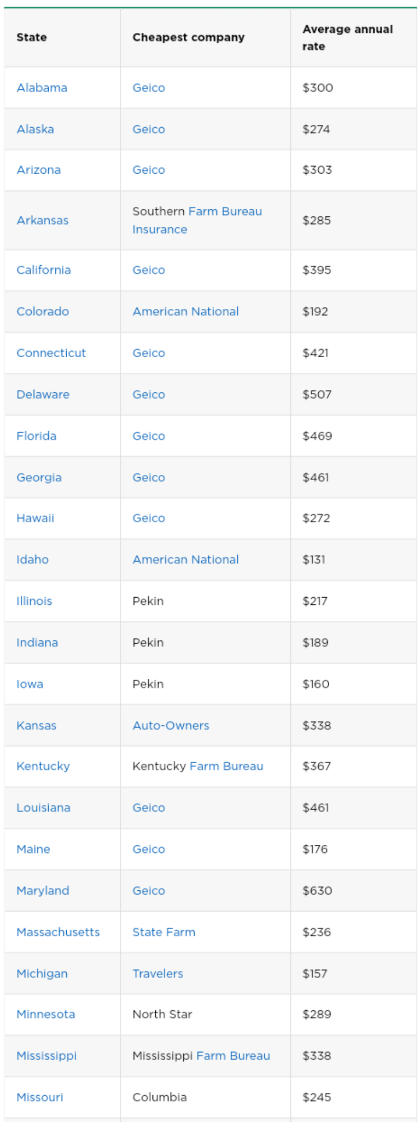Open American National link in Idaho row
Viewport: 420px width, 1122px height.
click(x=185, y=560)
